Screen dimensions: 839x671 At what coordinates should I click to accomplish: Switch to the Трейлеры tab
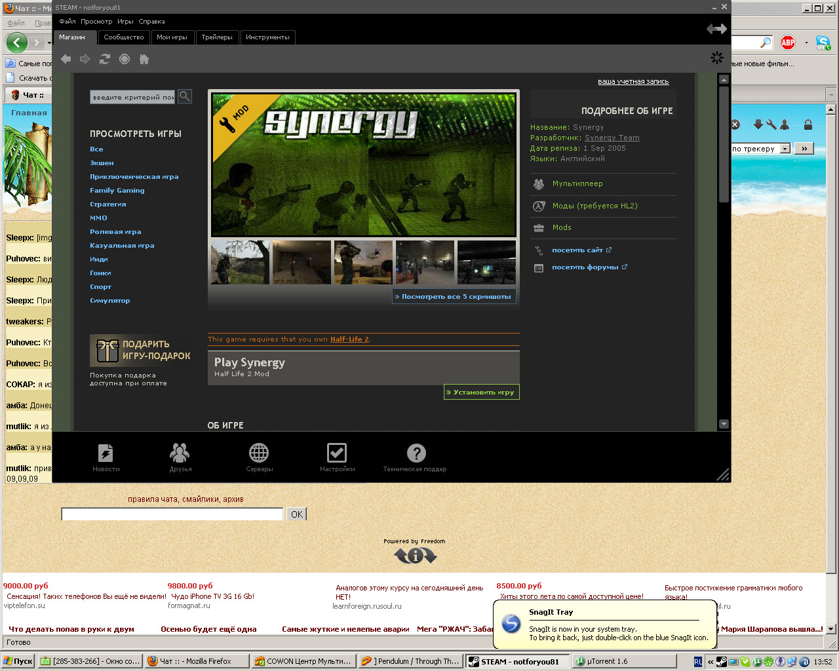coord(217,37)
